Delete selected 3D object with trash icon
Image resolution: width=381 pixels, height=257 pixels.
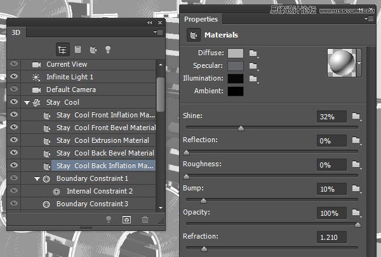145,220
